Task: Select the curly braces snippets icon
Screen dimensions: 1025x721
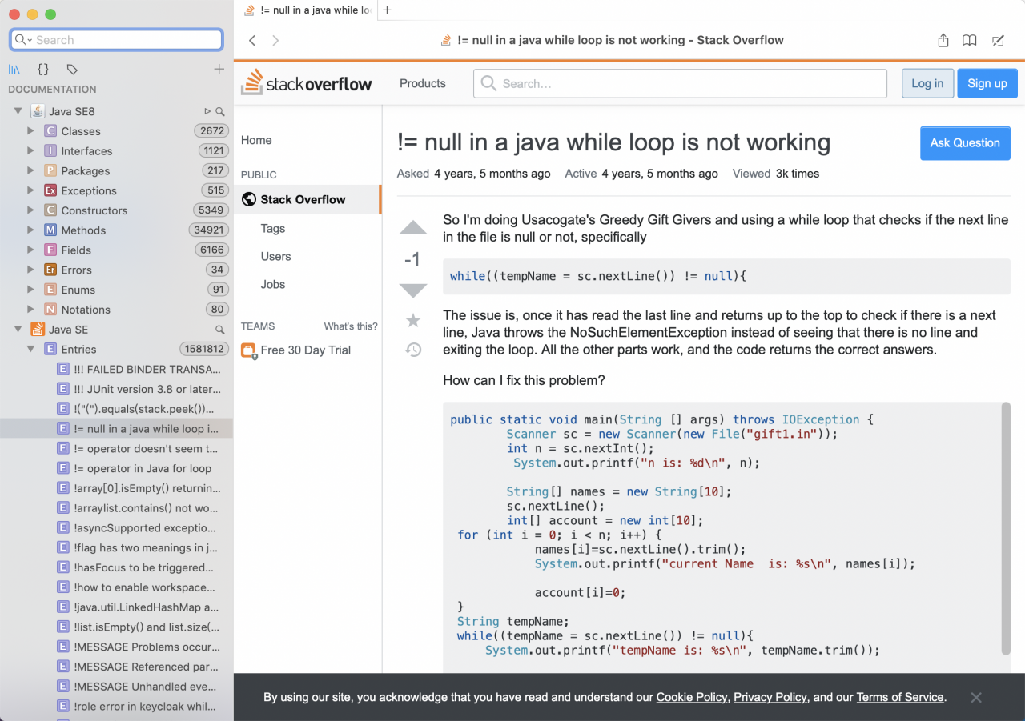Action: 44,70
